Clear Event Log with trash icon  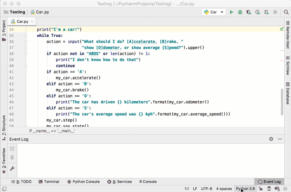coord(12,157)
